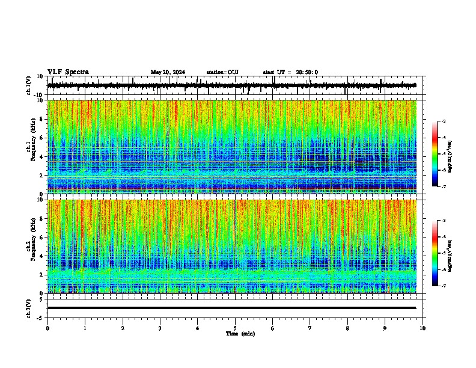The image size is (476, 368).
Task: Click the "Time (min)" axis title
Action: 240,334
